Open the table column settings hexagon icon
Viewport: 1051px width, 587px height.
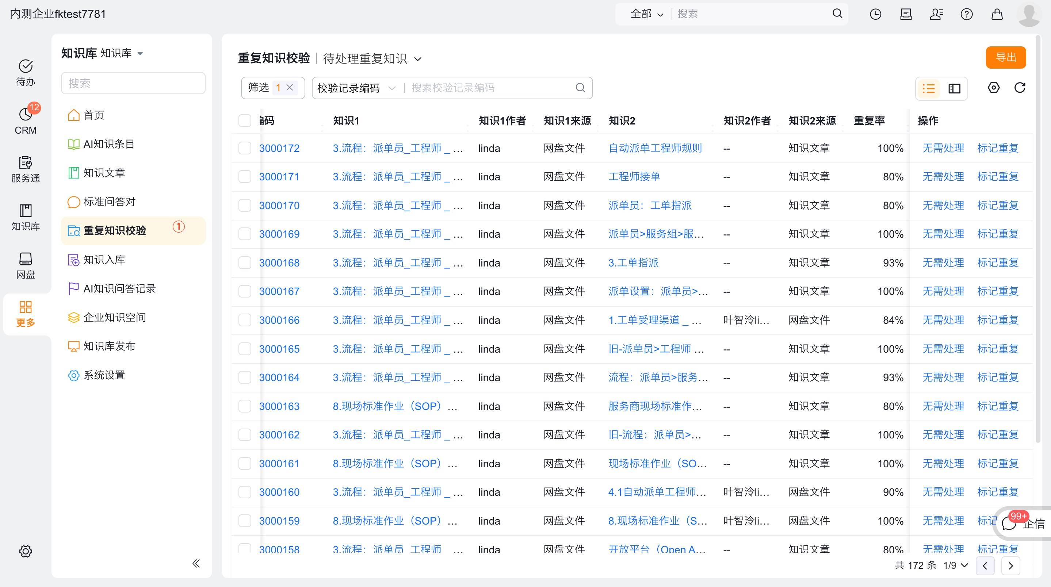click(x=993, y=88)
